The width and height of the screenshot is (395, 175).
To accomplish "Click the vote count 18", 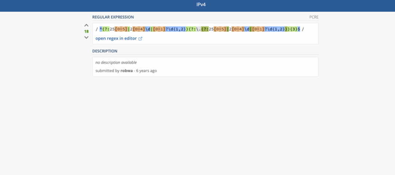I will tap(86, 31).
